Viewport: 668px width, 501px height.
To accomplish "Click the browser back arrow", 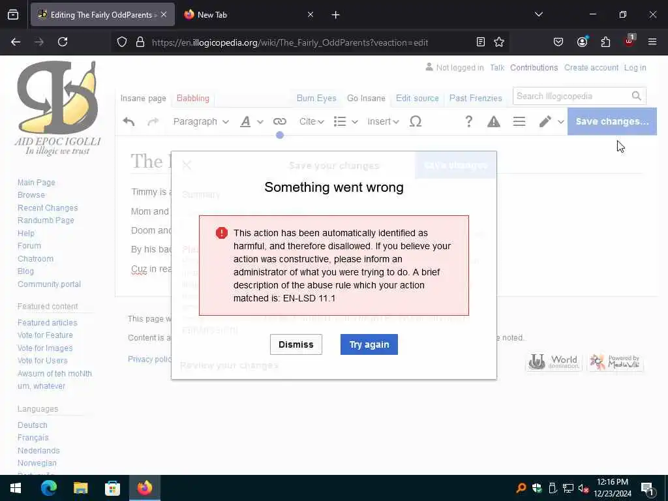I will [x=16, y=42].
